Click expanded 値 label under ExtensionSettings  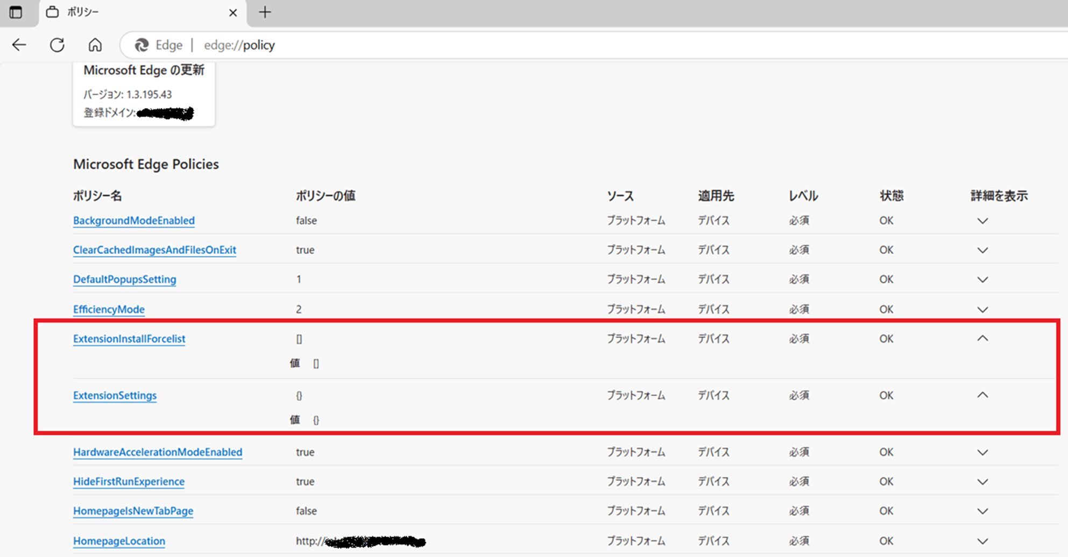click(x=295, y=420)
